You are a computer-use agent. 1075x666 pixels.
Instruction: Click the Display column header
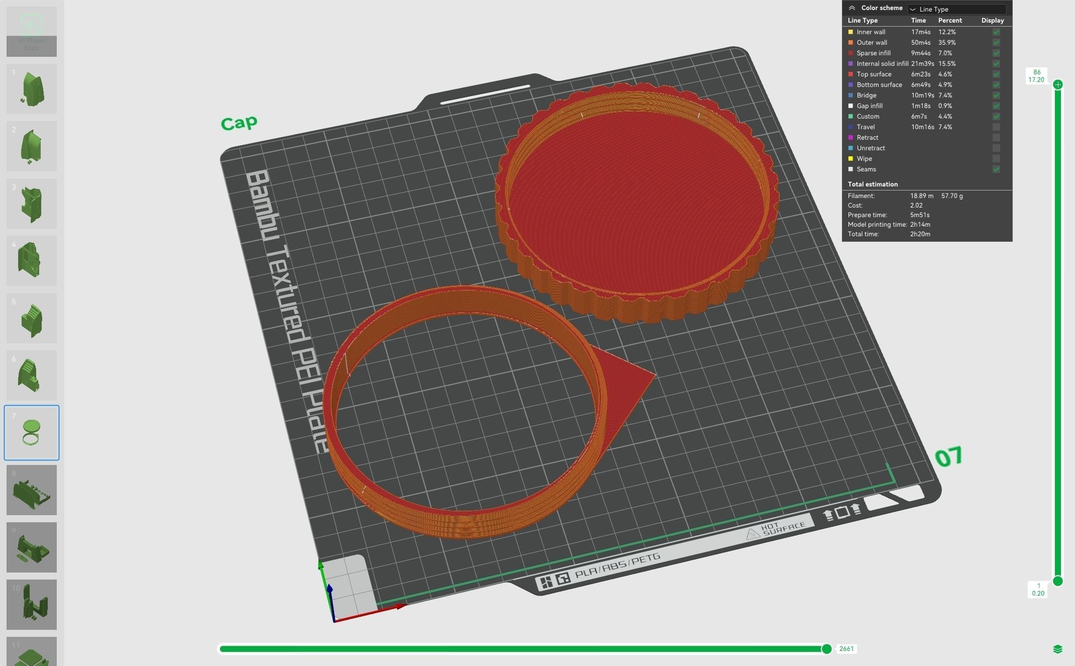coord(992,21)
